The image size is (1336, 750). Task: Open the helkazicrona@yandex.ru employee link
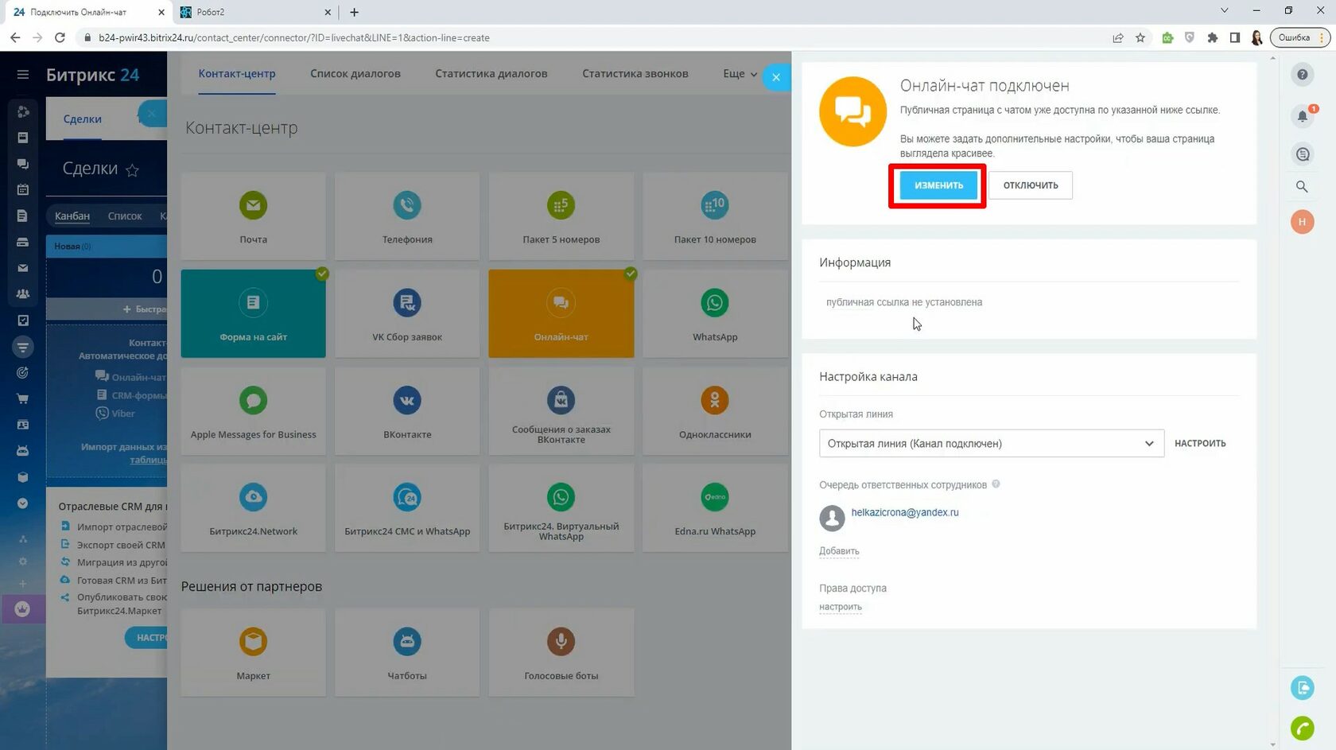coord(905,513)
